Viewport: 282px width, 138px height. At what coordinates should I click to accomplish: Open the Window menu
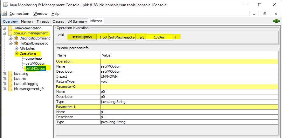40,14
